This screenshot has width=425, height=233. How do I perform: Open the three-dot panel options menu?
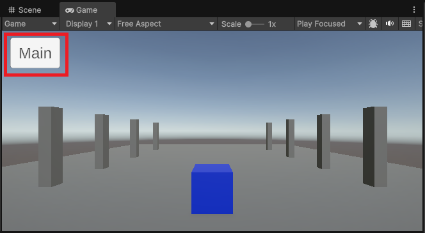414,10
